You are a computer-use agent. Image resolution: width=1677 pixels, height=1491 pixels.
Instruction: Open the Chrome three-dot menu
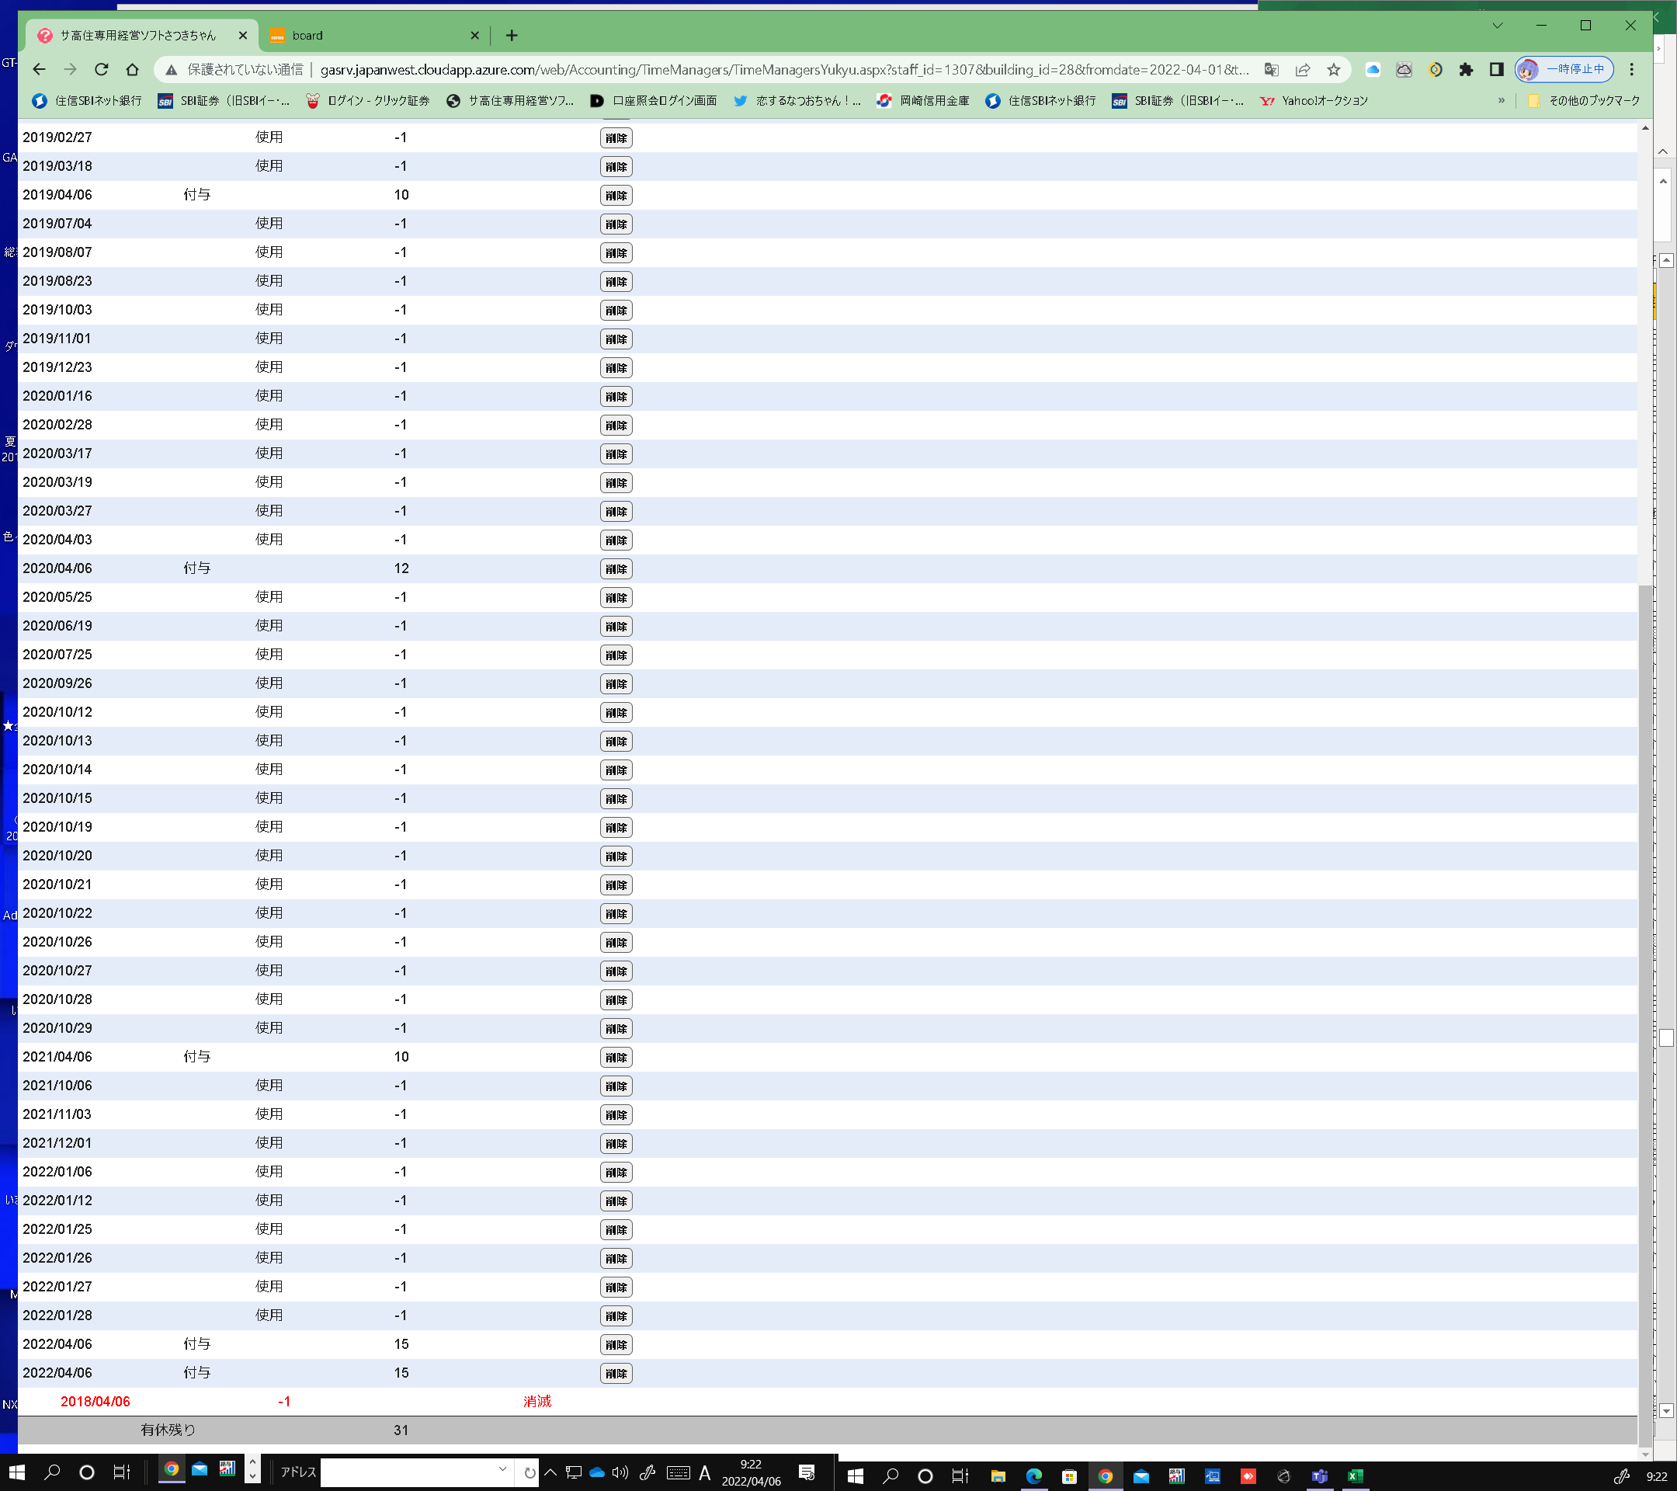[x=1631, y=70]
